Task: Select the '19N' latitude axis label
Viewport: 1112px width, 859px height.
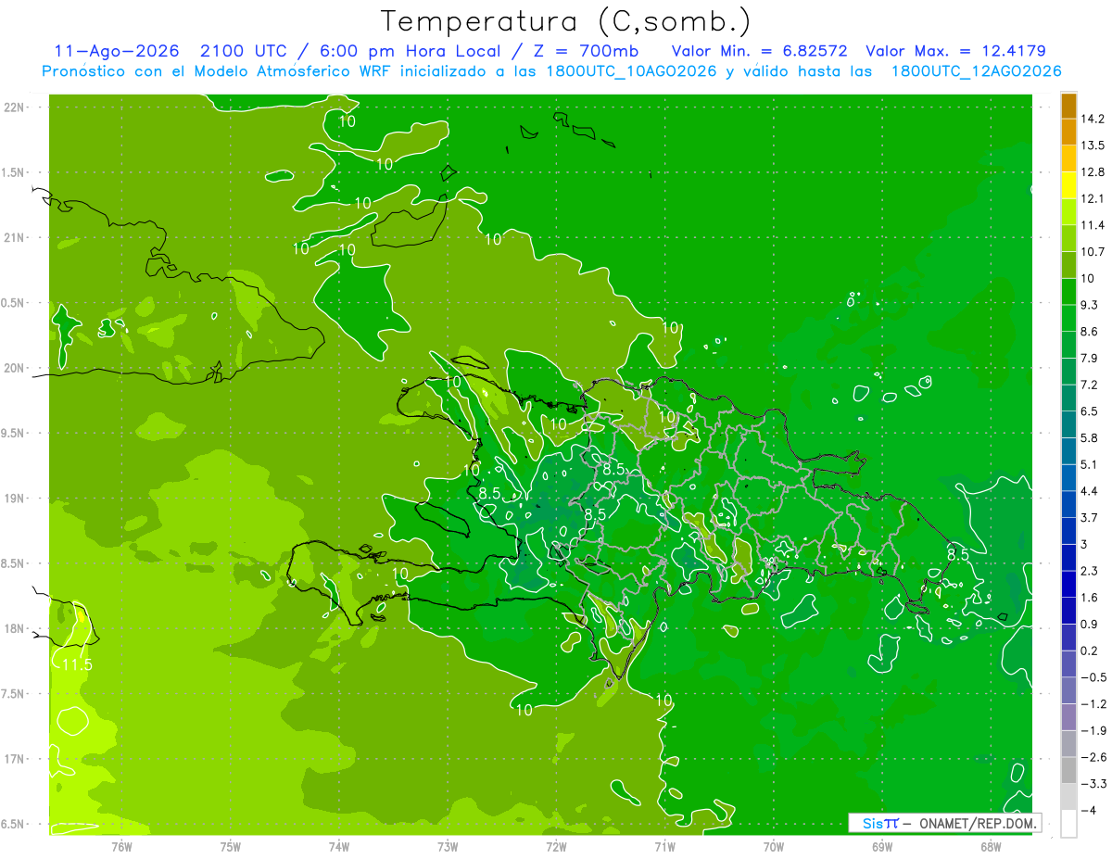Action: tap(14, 499)
